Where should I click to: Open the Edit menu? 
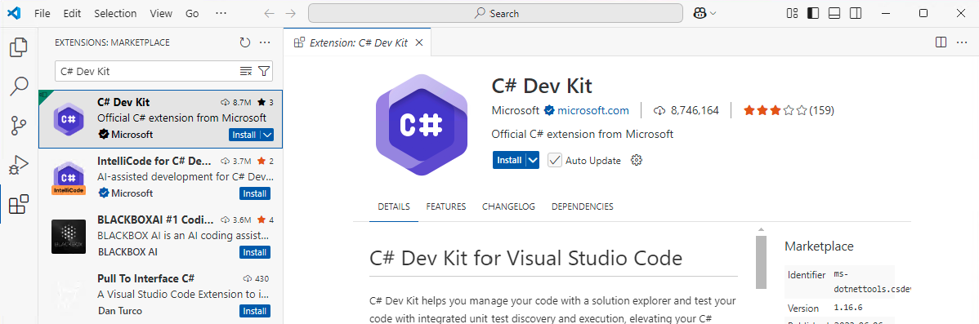[x=73, y=13]
